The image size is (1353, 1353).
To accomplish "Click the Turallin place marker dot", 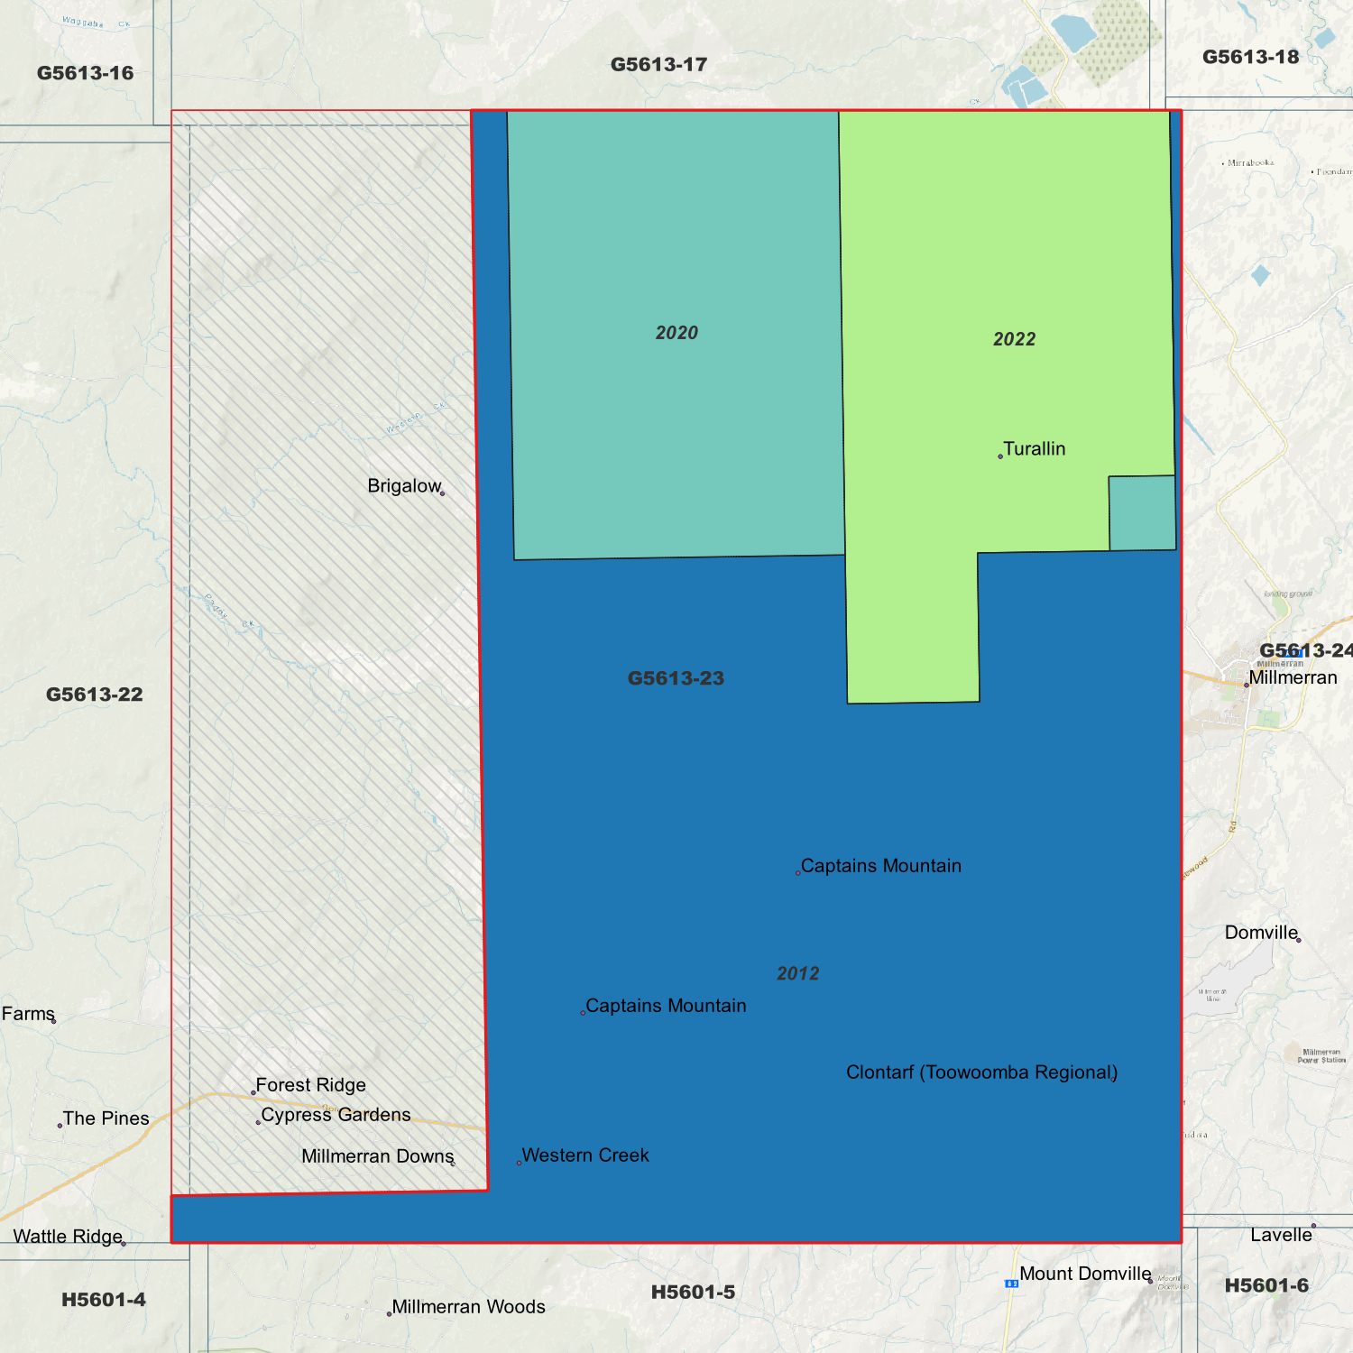I will [x=1000, y=456].
